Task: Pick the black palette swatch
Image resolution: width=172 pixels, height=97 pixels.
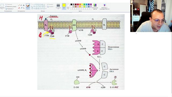Action: coord(71,4)
